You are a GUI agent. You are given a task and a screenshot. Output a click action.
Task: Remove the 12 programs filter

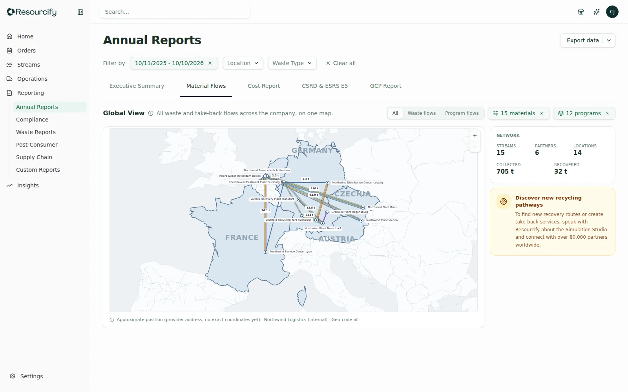point(607,113)
